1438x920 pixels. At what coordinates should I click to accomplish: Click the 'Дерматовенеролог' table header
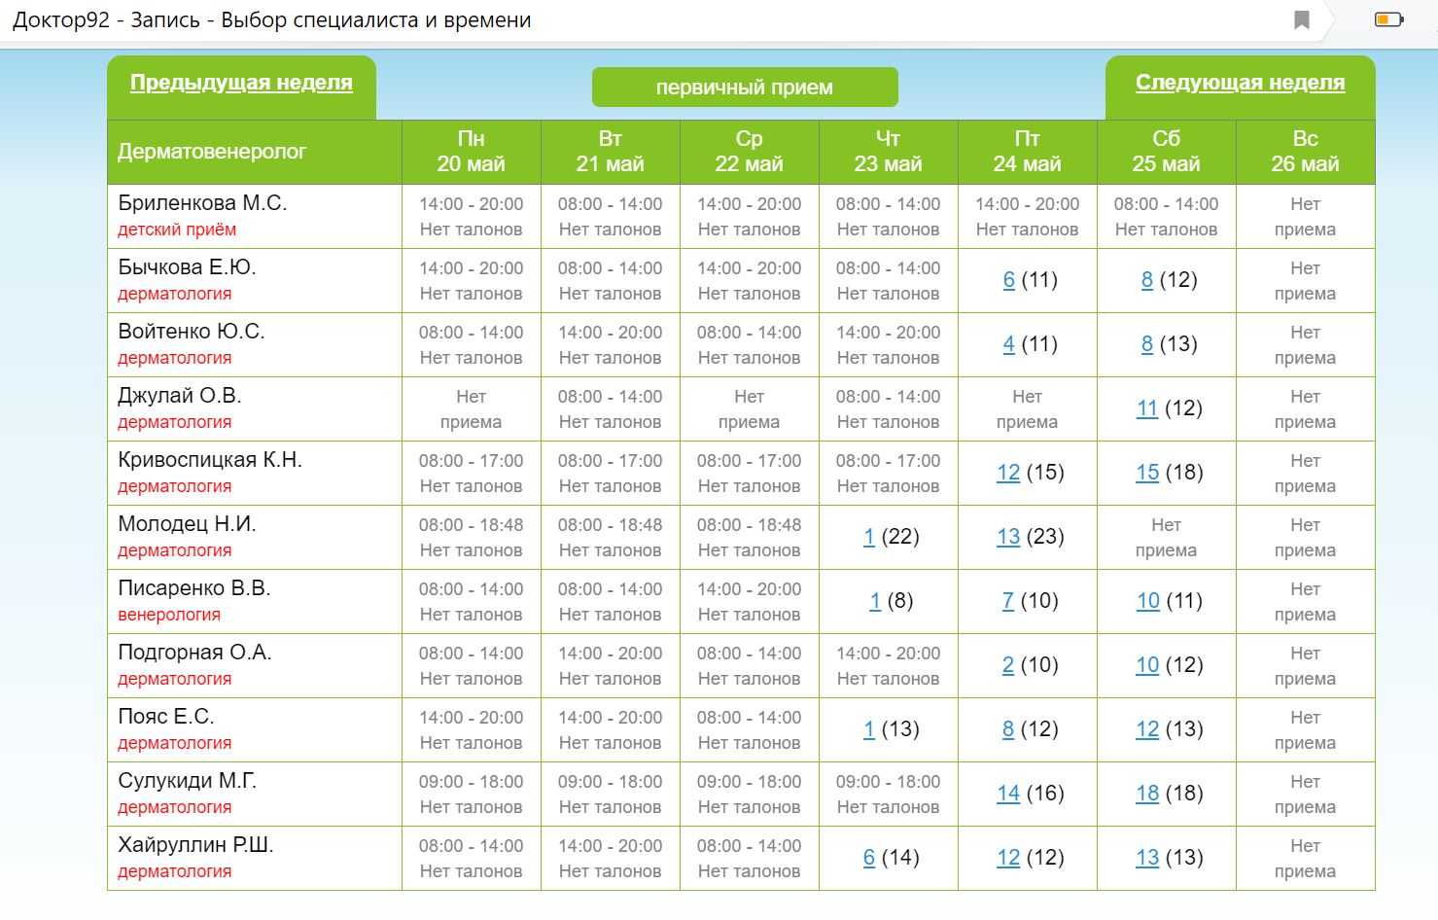point(255,152)
